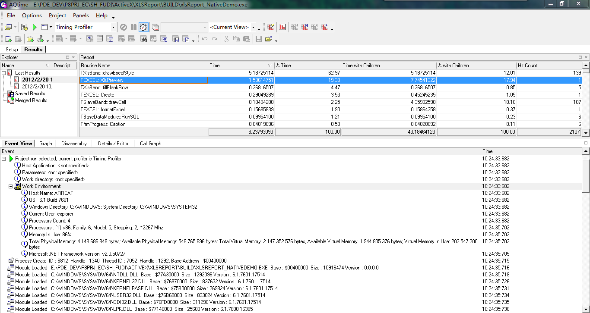The height and width of the screenshot is (313, 590).
Task: Click the stopwatch icon in the toolbar
Action: click(x=143, y=27)
